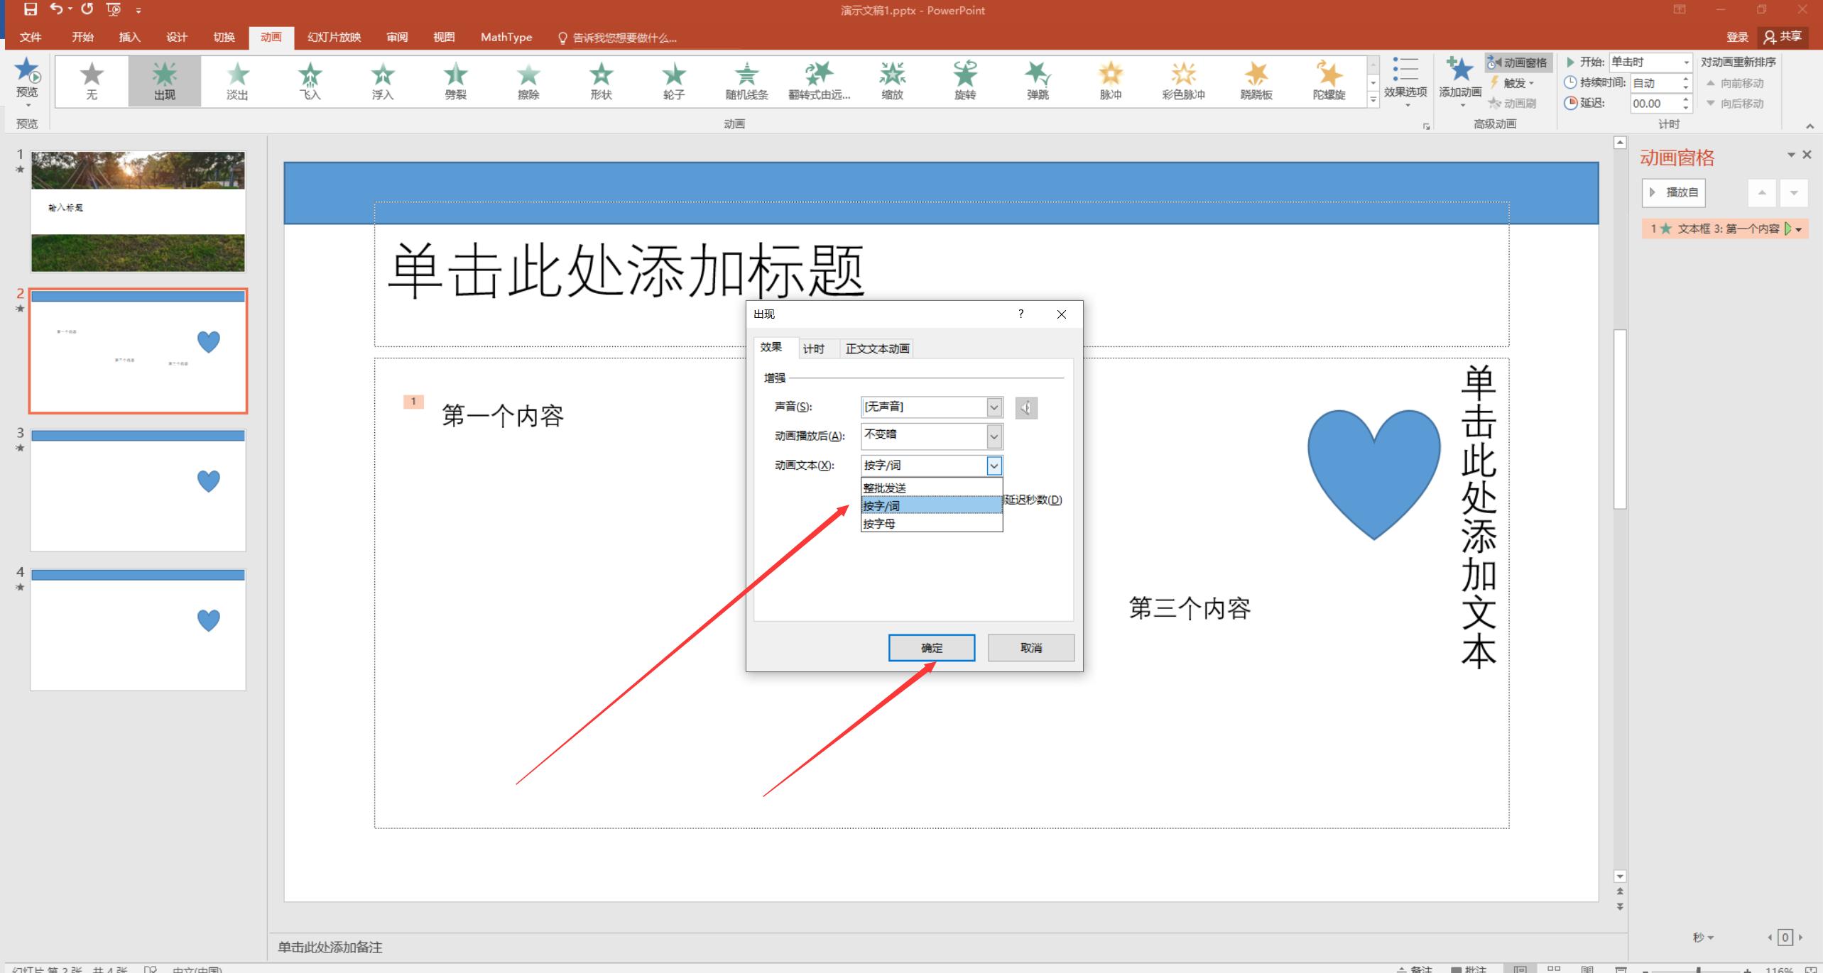Select the 陀螺旋 (Spin) emphasis animation

pos(1328,75)
